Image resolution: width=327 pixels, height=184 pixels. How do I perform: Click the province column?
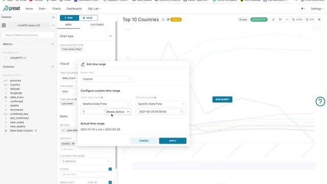(15, 81)
